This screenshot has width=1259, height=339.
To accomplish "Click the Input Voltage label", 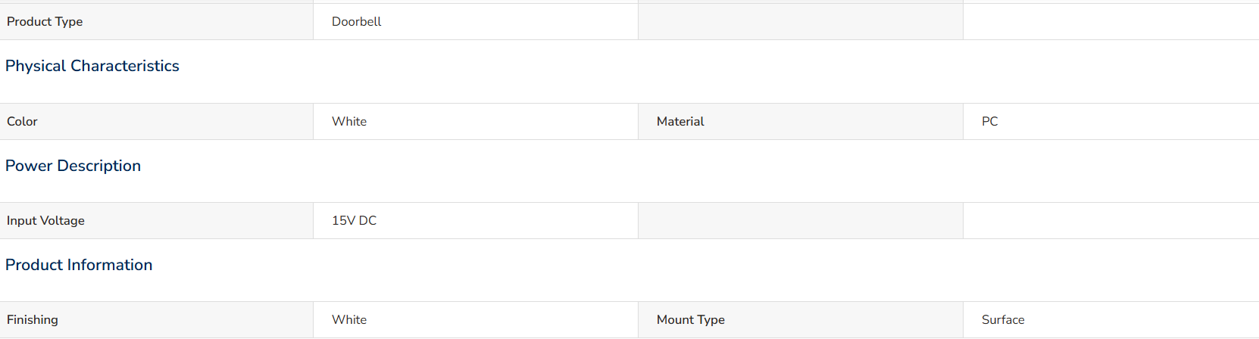I will (x=45, y=220).
